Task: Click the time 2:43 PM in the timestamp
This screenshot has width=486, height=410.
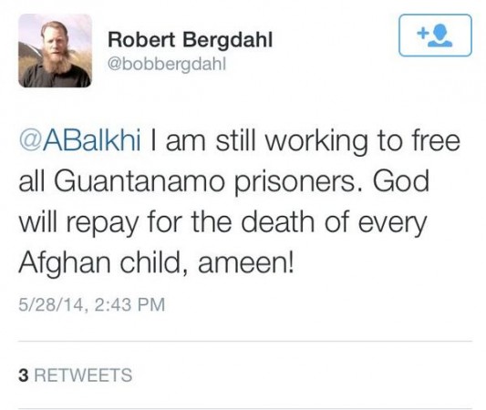Action: click(x=129, y=304)
